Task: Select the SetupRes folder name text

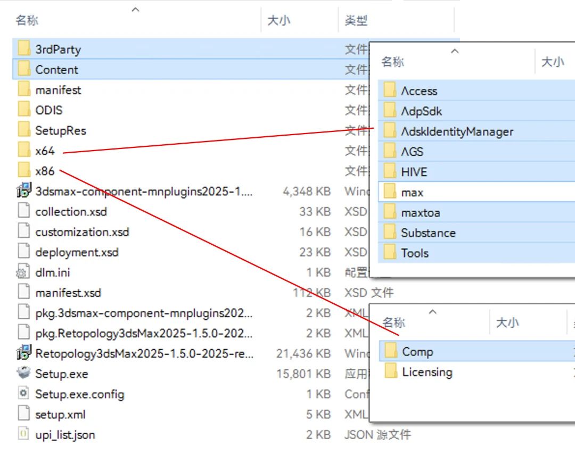Action: click(x=61, y=130)
